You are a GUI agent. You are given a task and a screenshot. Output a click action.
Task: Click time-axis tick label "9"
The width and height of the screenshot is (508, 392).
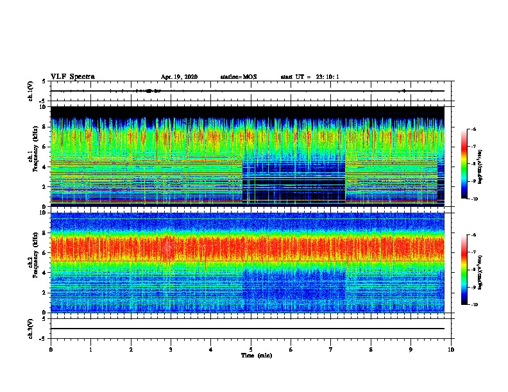click(x=411, y=350)
